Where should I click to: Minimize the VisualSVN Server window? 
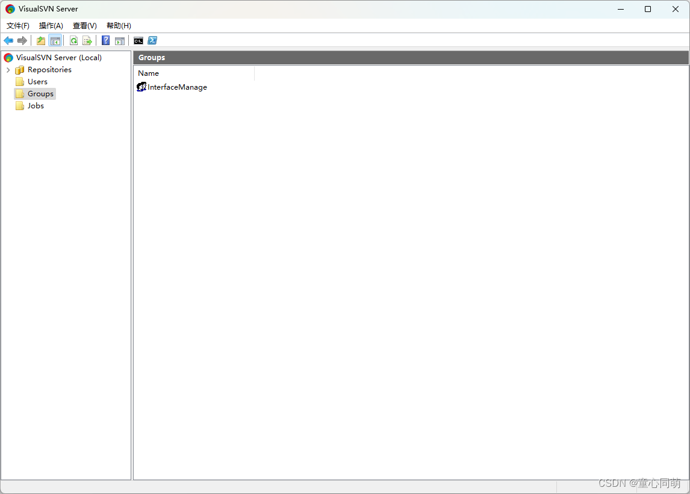(x=621, y=9)
